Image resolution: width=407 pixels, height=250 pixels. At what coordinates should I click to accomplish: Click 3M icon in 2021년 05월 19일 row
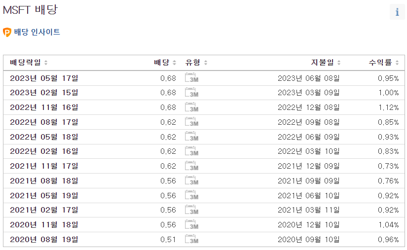(191, 195)
